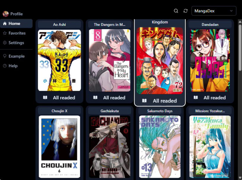Open the Sakamoto Days cover thumbnail
The height and width of the screenshot is (180, 242).
160,147
